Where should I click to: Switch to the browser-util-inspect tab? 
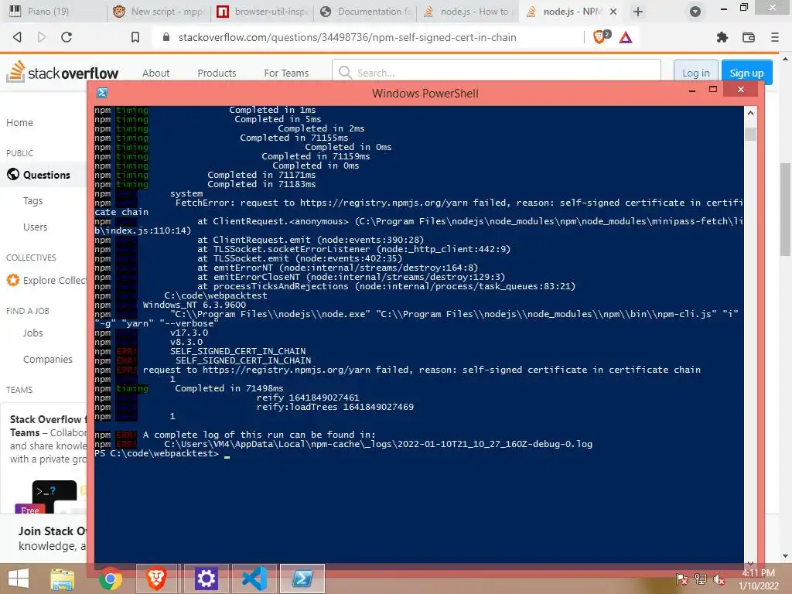[x=263, y=11]
